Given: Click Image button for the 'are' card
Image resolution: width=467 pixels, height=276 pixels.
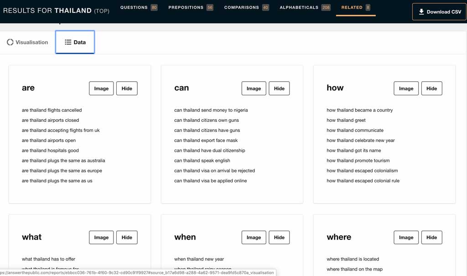Looking at the screenshot, I should (101, 89).
